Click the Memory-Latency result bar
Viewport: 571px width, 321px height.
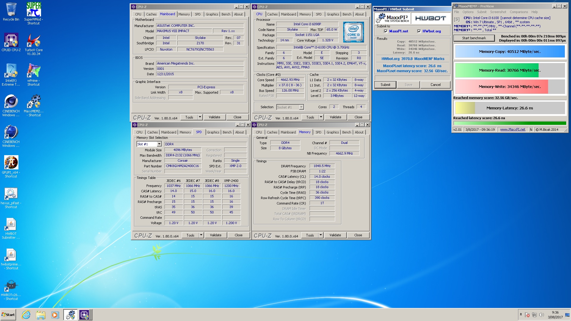(510, 108)
